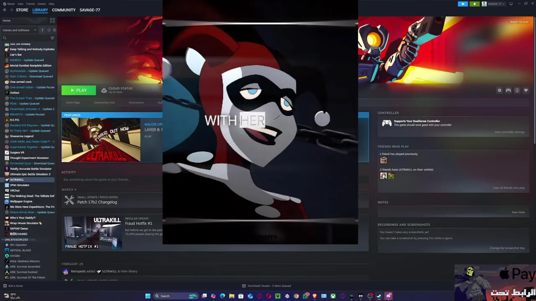Open the Windows Start button
536x301 pixels.
coord(147,296)
